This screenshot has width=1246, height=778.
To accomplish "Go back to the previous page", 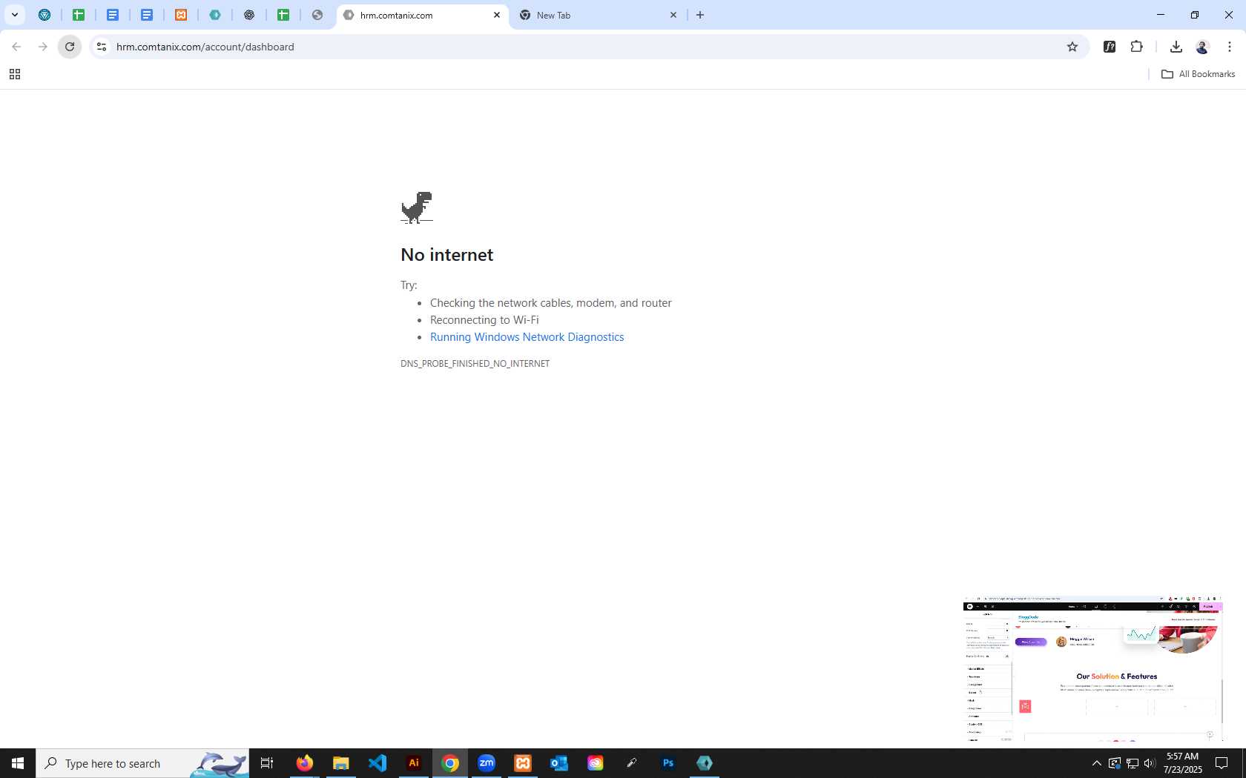I will [16, 47].
